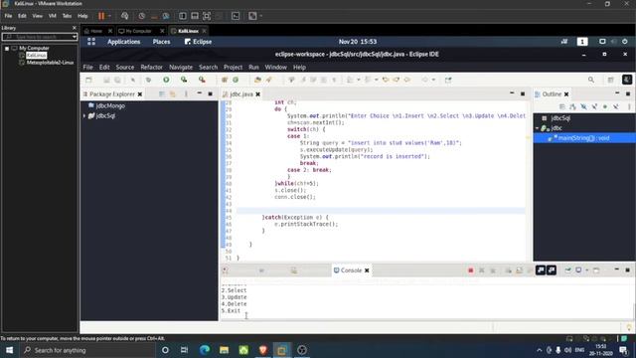Open Kali Applications menu
The width and height of the screenshot is (636, 358).
[123, 42]
